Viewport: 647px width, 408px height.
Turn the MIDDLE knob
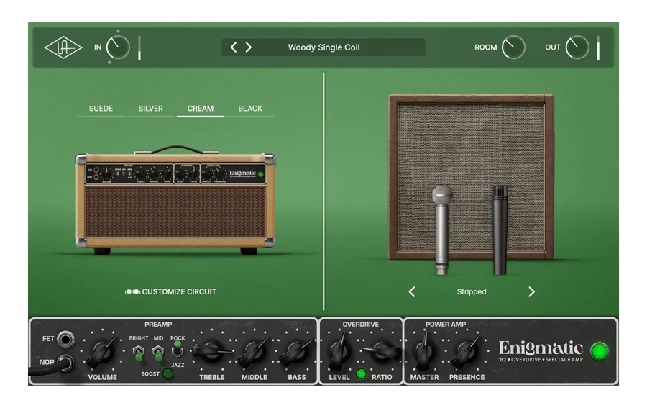click(x=254, y=352)
